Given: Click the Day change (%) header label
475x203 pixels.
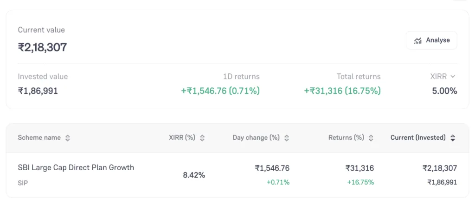Looking at the screenshot, I should click(x=257, y=138).
